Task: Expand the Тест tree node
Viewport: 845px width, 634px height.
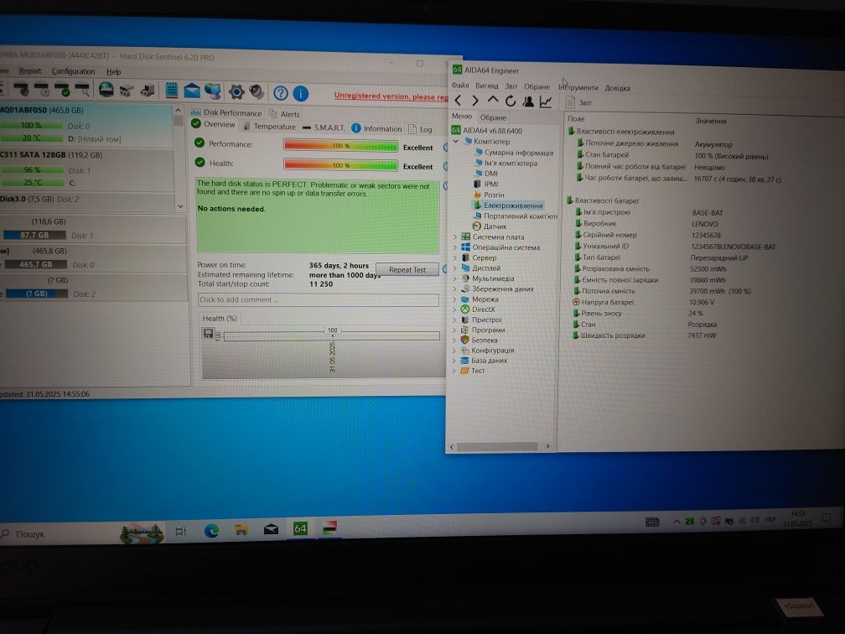Action: (455, 371)
